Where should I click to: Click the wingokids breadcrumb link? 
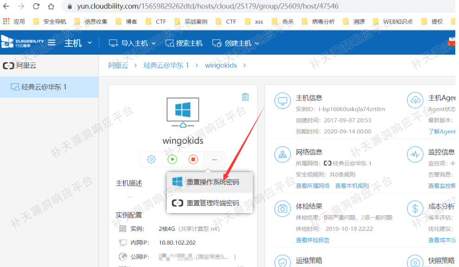click(x=221, y=65)
